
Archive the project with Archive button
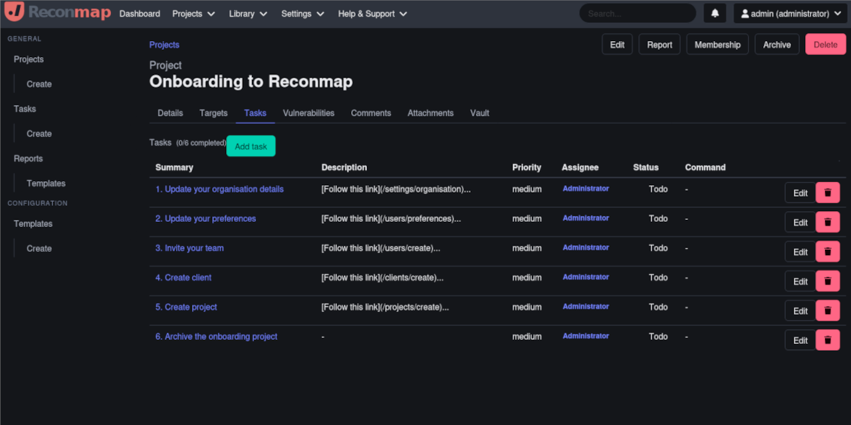click(777, 44)
